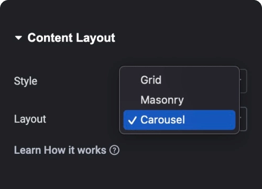The height and width of the screenshot is (189, 262).
Task: Click the Style field label
Action: (26, 81)
